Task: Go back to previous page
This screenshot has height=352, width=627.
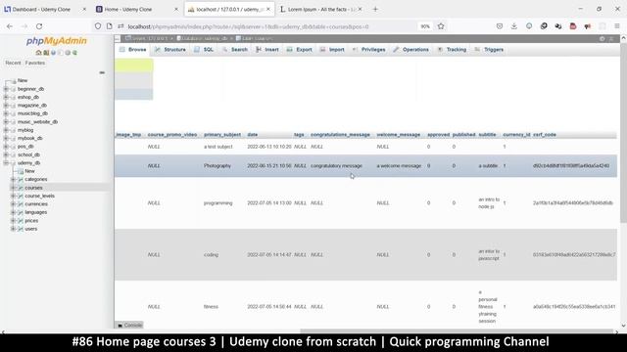Action: pos(10,26)
